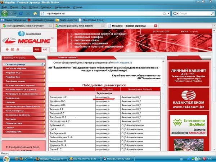Go to the Firefox home page

(35, 14)
